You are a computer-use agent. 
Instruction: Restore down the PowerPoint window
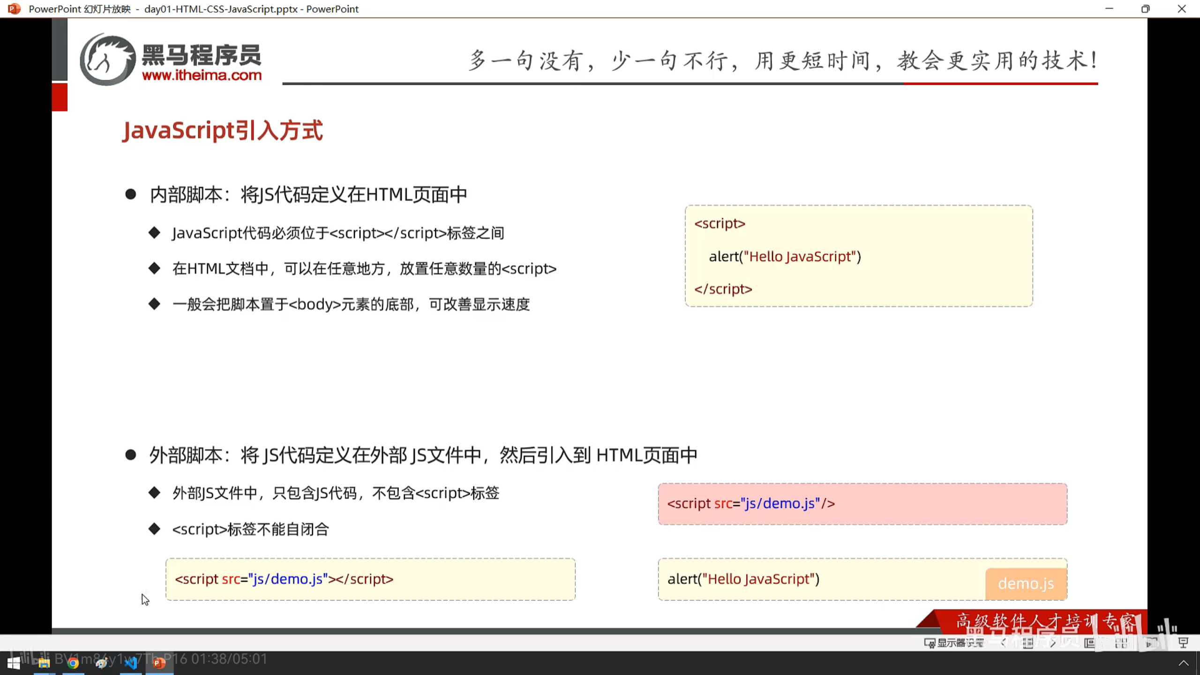pyautogui.click(x=1145, y=9)
